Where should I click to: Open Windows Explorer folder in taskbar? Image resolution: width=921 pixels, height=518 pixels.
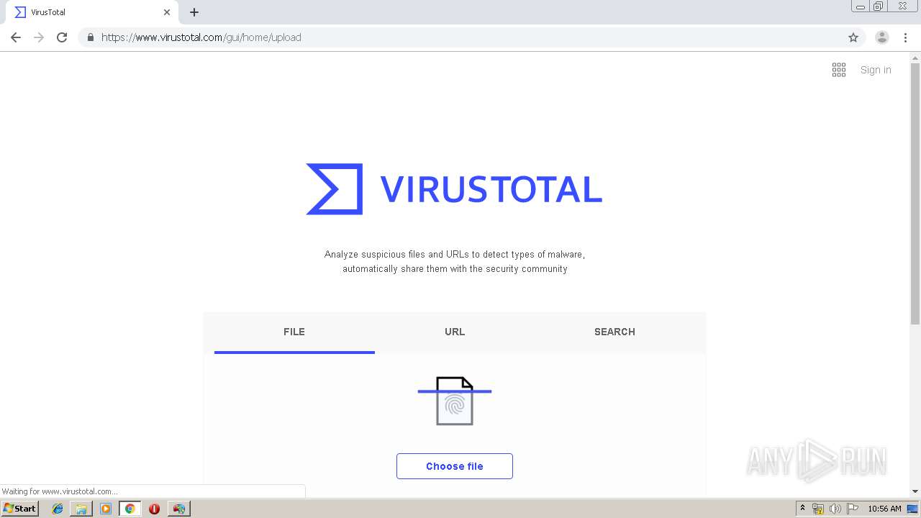click(81, 509)
